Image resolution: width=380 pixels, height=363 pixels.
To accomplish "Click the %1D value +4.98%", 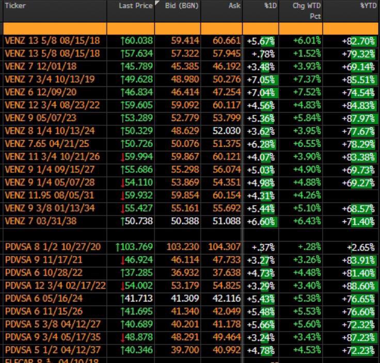I will (261, 183).
